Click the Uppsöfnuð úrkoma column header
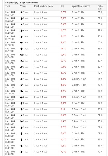This screenshot has height=156, width=108. click(81, 6)
